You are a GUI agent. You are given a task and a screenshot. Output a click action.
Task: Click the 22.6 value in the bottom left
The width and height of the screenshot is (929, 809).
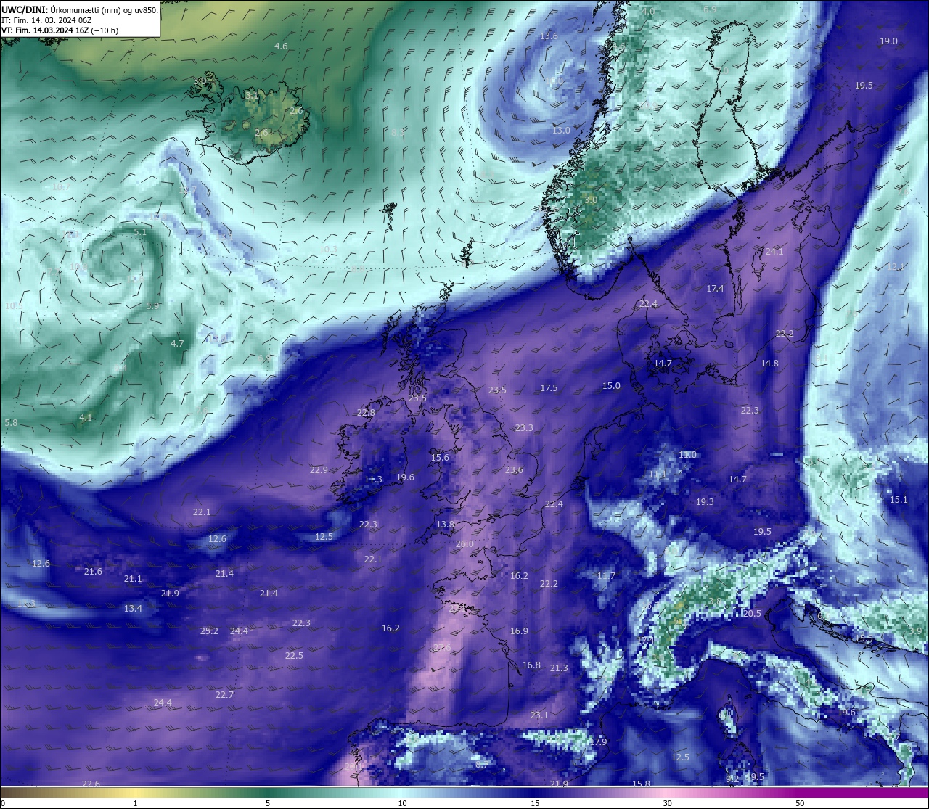coord(91,783)
